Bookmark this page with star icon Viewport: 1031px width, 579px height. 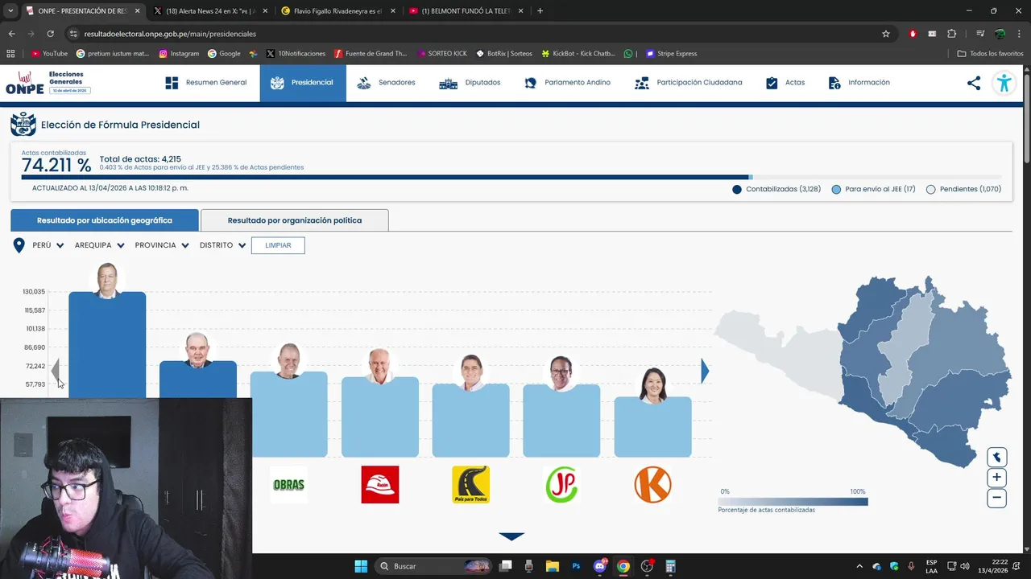[886, 34]
